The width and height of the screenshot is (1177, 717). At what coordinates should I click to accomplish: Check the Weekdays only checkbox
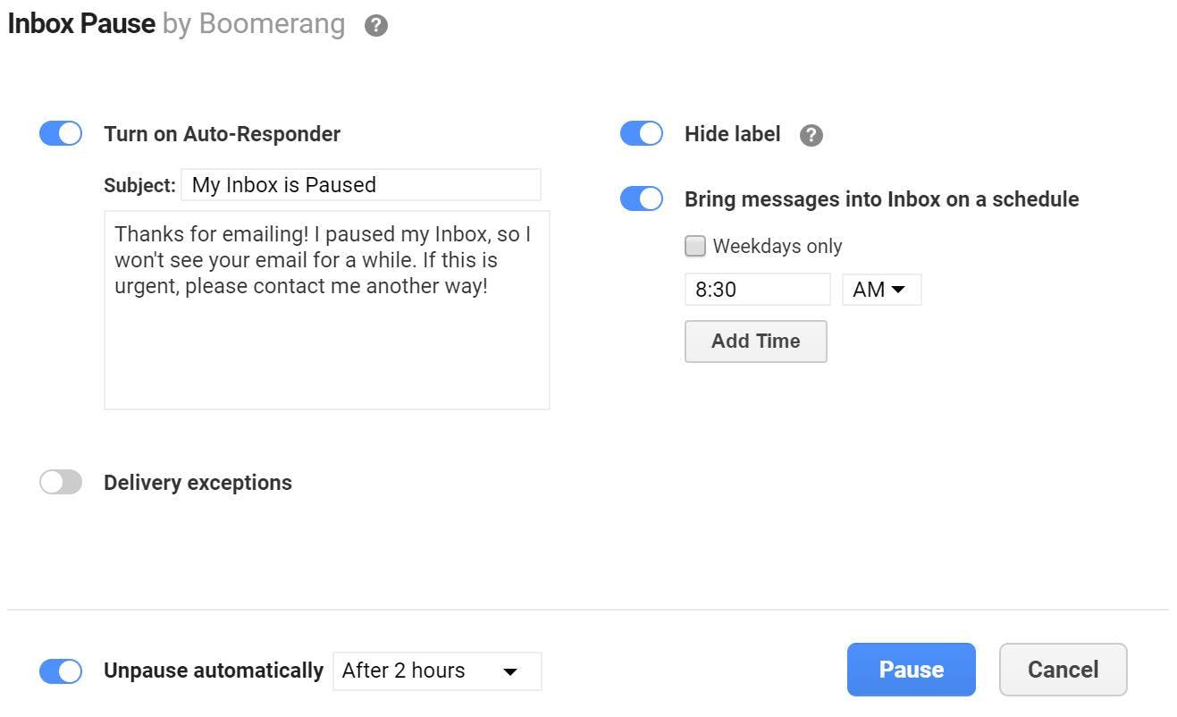tap(695, 246)
